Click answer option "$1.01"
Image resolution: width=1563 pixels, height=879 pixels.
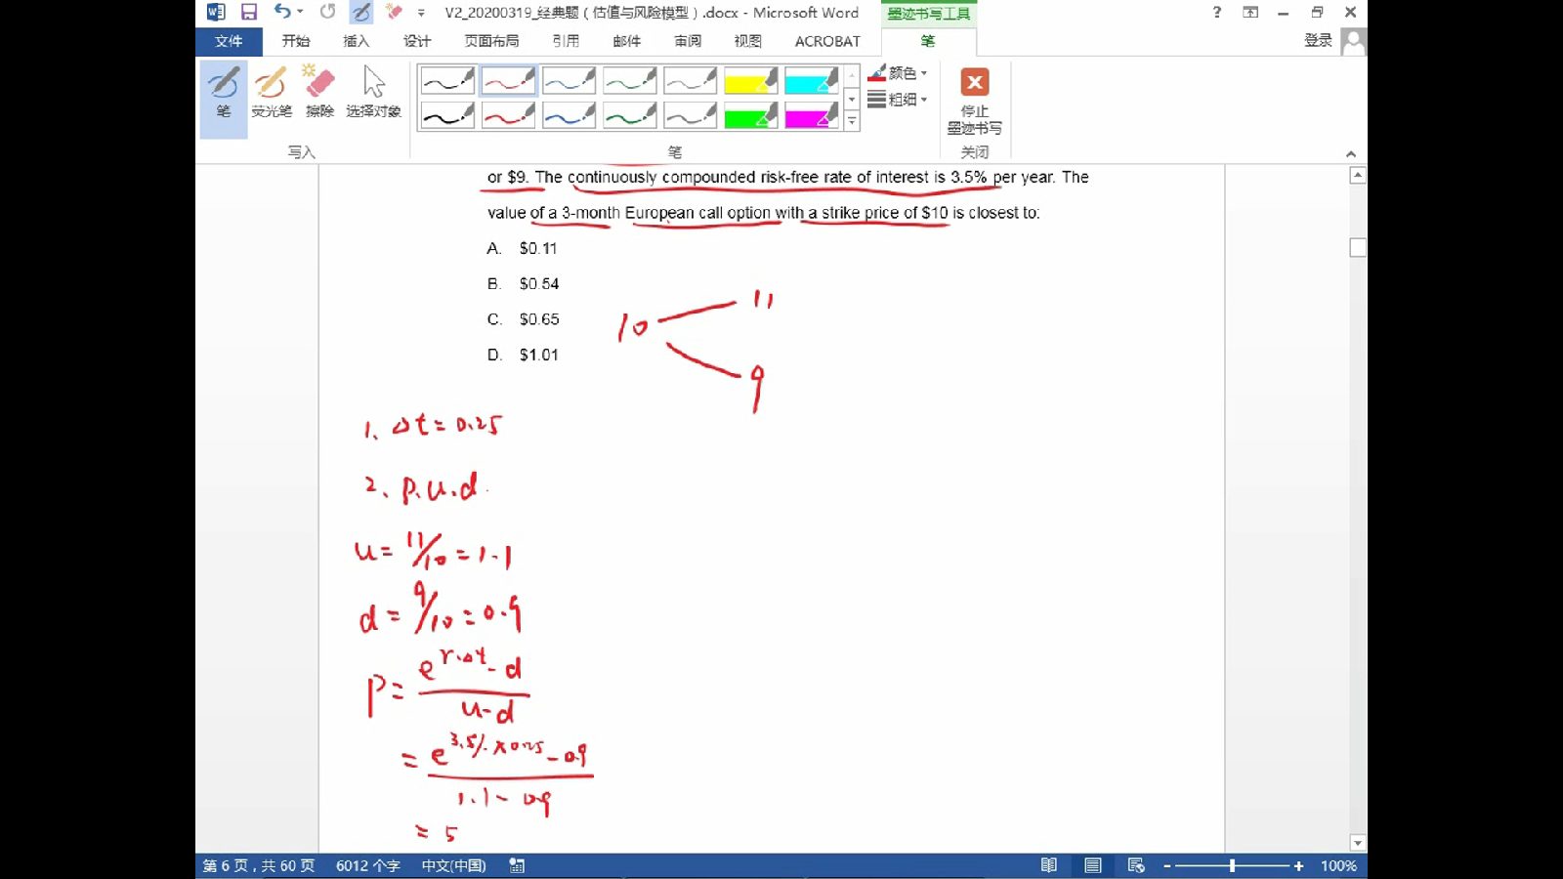(x=539, y=356)
